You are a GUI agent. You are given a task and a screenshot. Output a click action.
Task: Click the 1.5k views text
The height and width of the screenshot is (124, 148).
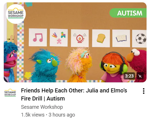tap(33, 115)
